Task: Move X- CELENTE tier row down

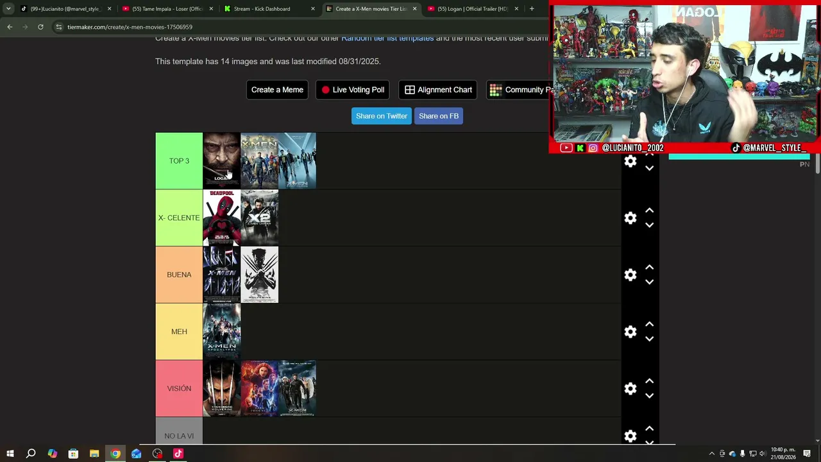Action: pos(649,225)
